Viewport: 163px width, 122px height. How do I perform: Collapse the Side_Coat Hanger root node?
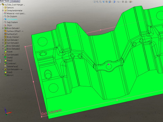tap(1, 4)
